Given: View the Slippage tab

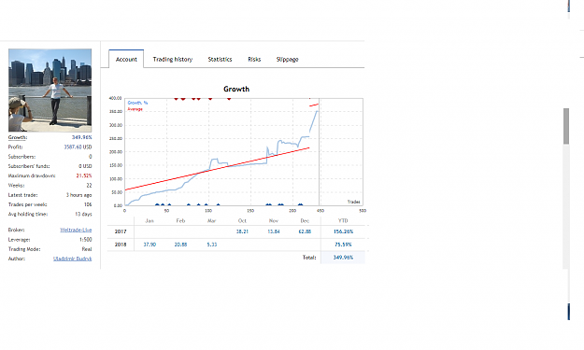Looking at the screenshot, I should point(287,59).
